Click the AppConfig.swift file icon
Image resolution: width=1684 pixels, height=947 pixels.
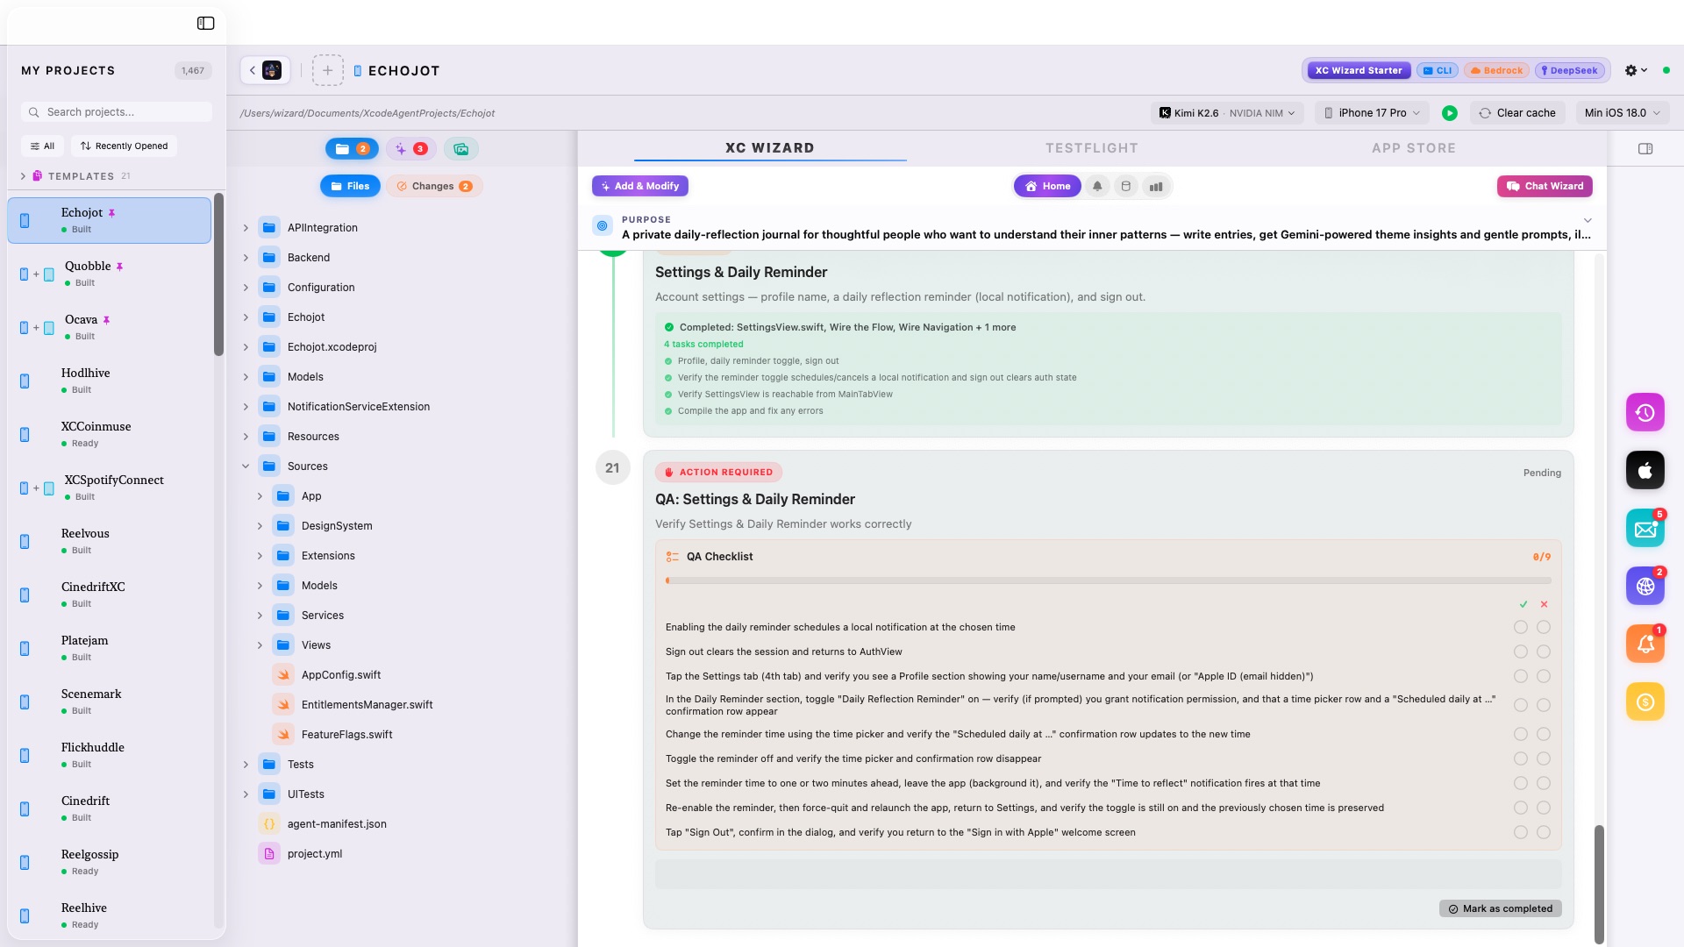(283, 675)
